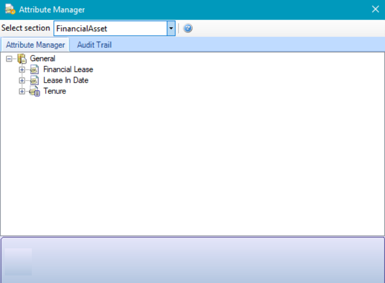
Task: Expand the Tenure node
Action: (x=22, y=91)
